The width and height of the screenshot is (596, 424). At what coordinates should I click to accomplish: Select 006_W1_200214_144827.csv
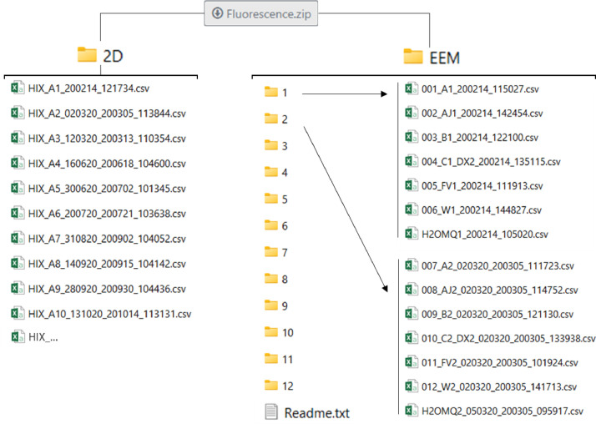click(x=472, y=209)
